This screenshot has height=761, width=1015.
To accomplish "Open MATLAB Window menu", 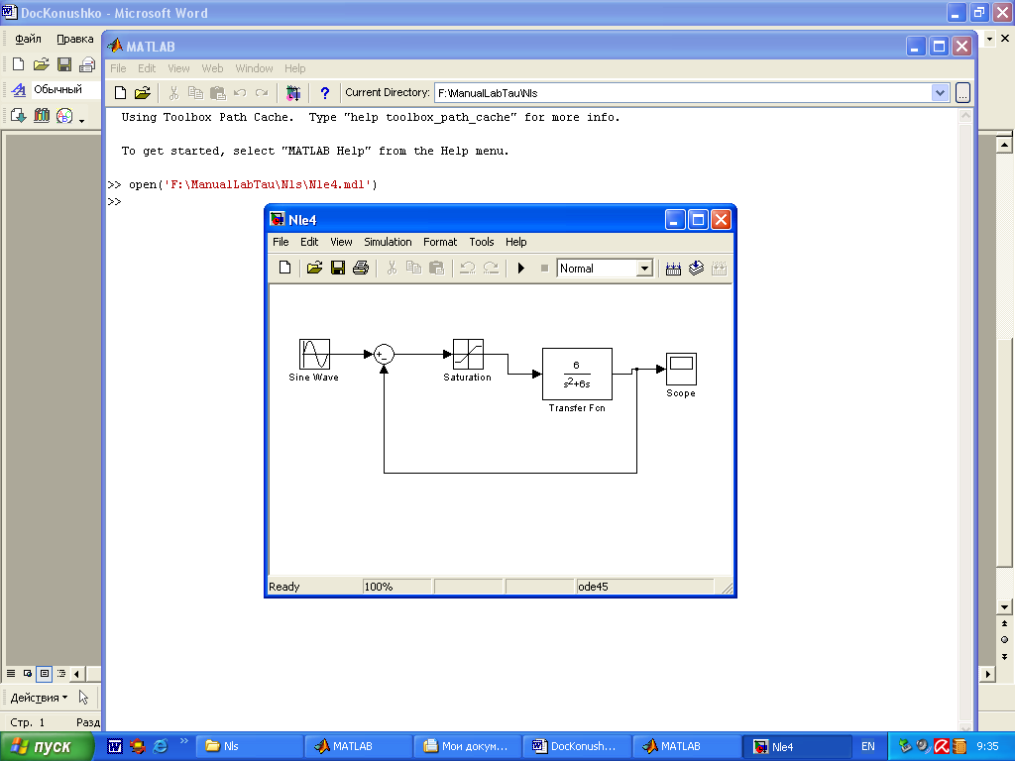I will click(x=254, y=68).
